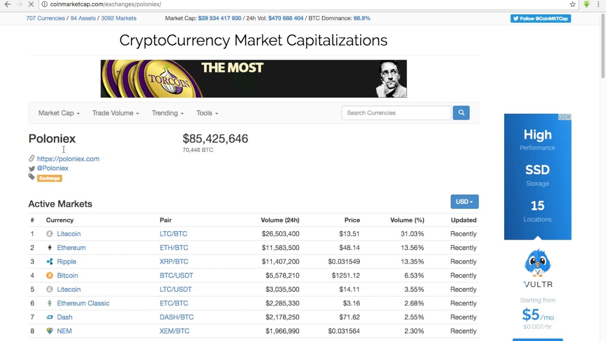Open the browser three-dot menu
This screenshot has width=606, height=341.
[x=599, y=4]
